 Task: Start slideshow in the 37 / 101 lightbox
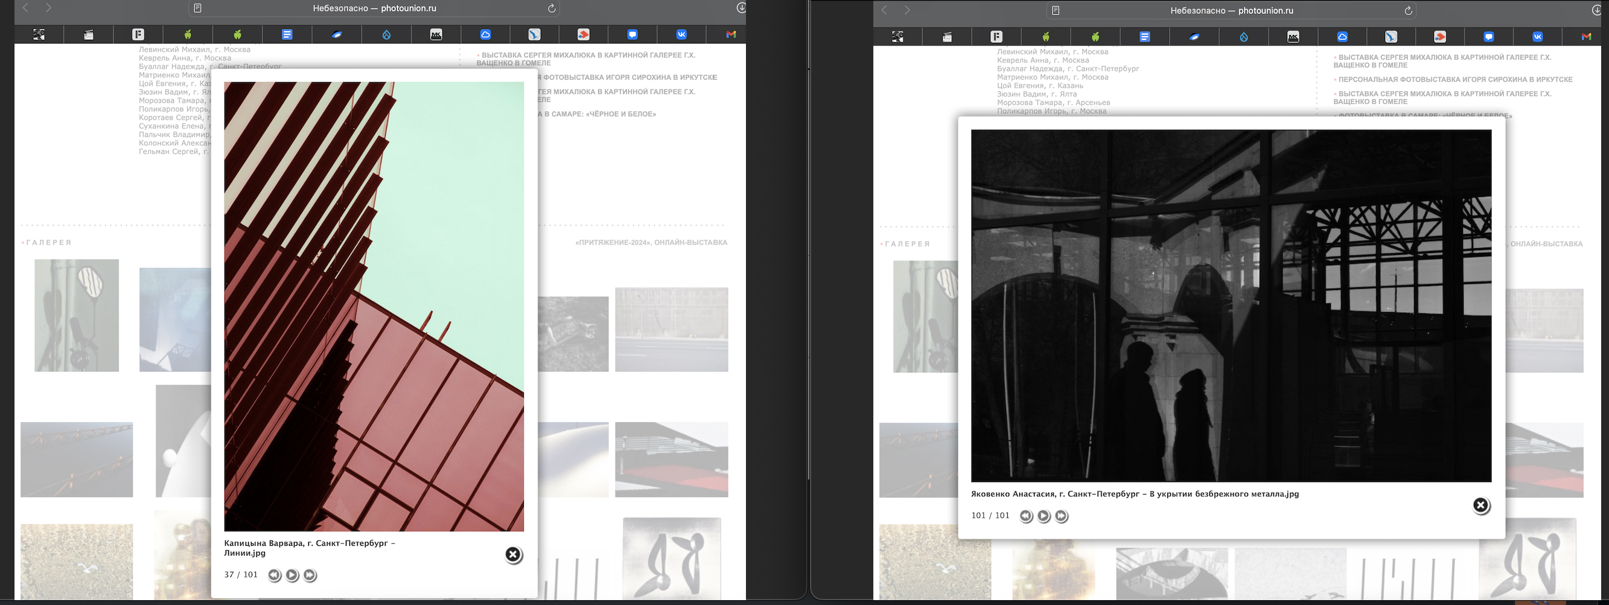[x=292, y=575]
